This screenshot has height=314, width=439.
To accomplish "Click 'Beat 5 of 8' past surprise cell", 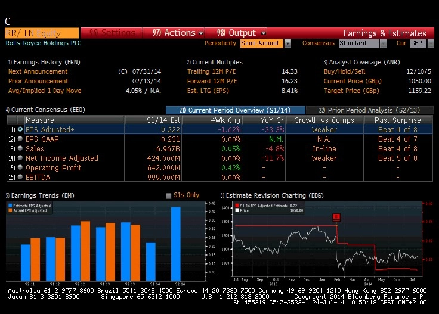I will coord(398,158).
